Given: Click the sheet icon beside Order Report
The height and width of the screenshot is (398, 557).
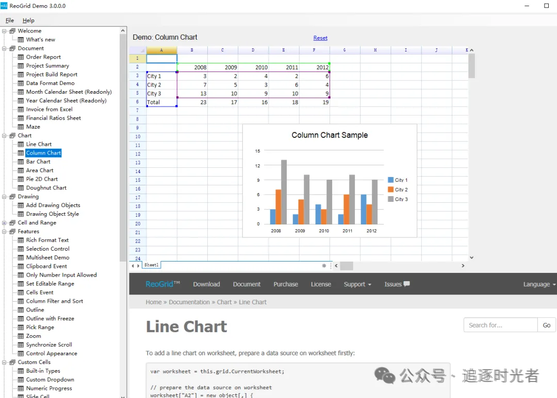Looking at the screenshot, I should (21, 57).
